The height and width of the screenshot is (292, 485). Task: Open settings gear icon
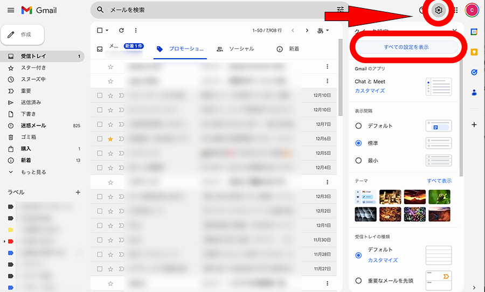click(438, 10)
